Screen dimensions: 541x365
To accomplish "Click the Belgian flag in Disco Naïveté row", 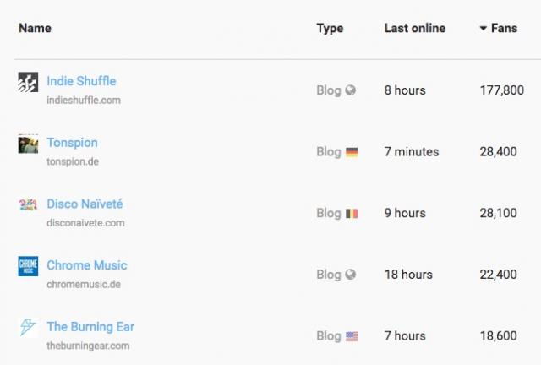I will coord(352,214).
